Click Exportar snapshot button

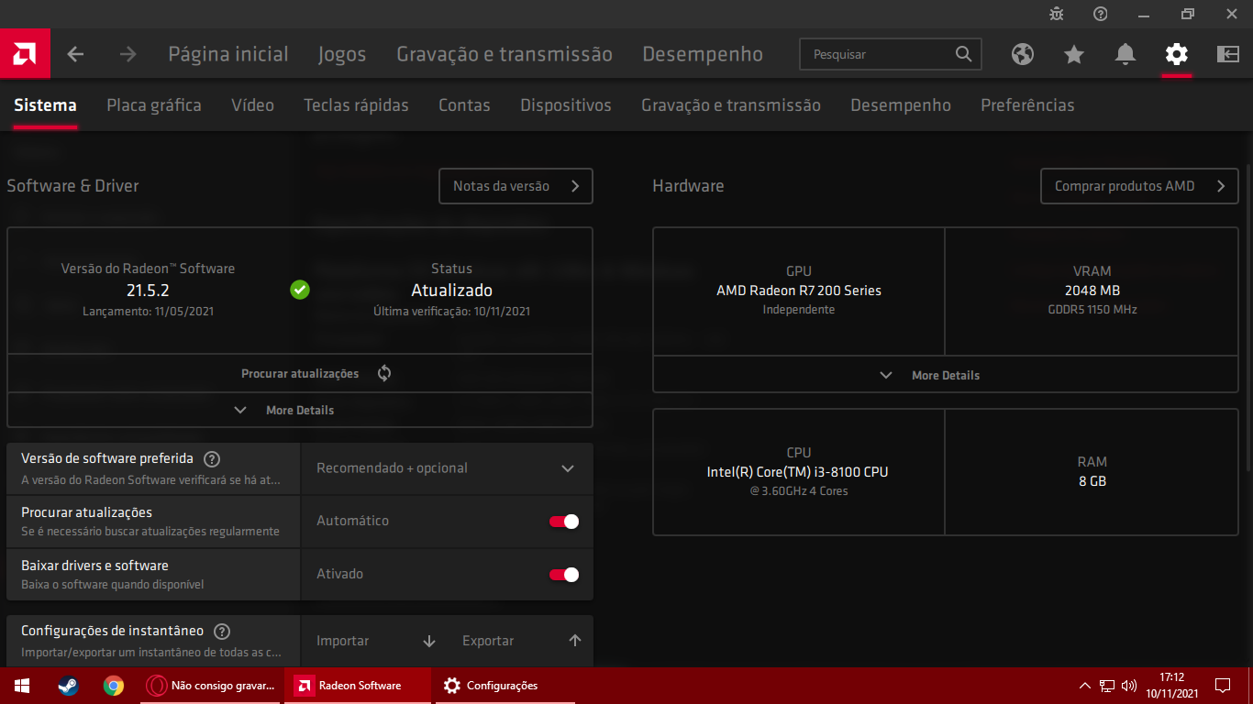pyautogui.click(x=520, y=641)
